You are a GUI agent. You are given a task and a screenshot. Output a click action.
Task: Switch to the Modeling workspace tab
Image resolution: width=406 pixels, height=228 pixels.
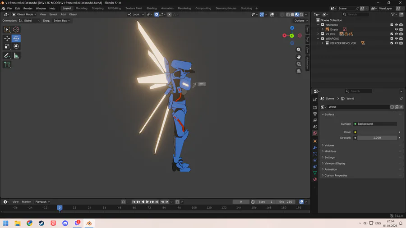(x=81, y=8)
